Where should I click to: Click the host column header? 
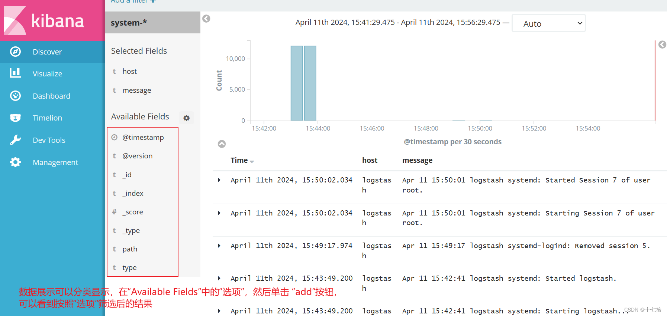click(x=370, y=160)
